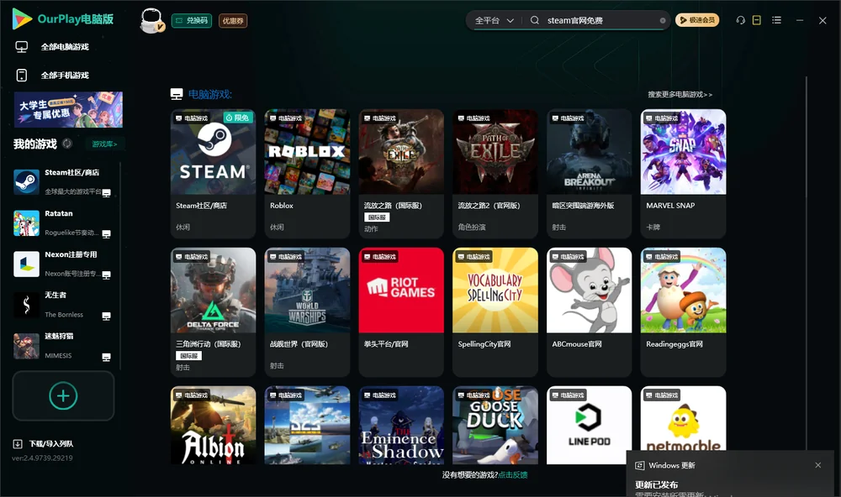Open 下载/导入列队 download queue
The width and height of the screenshot is (841, 497).
[51, 443]
